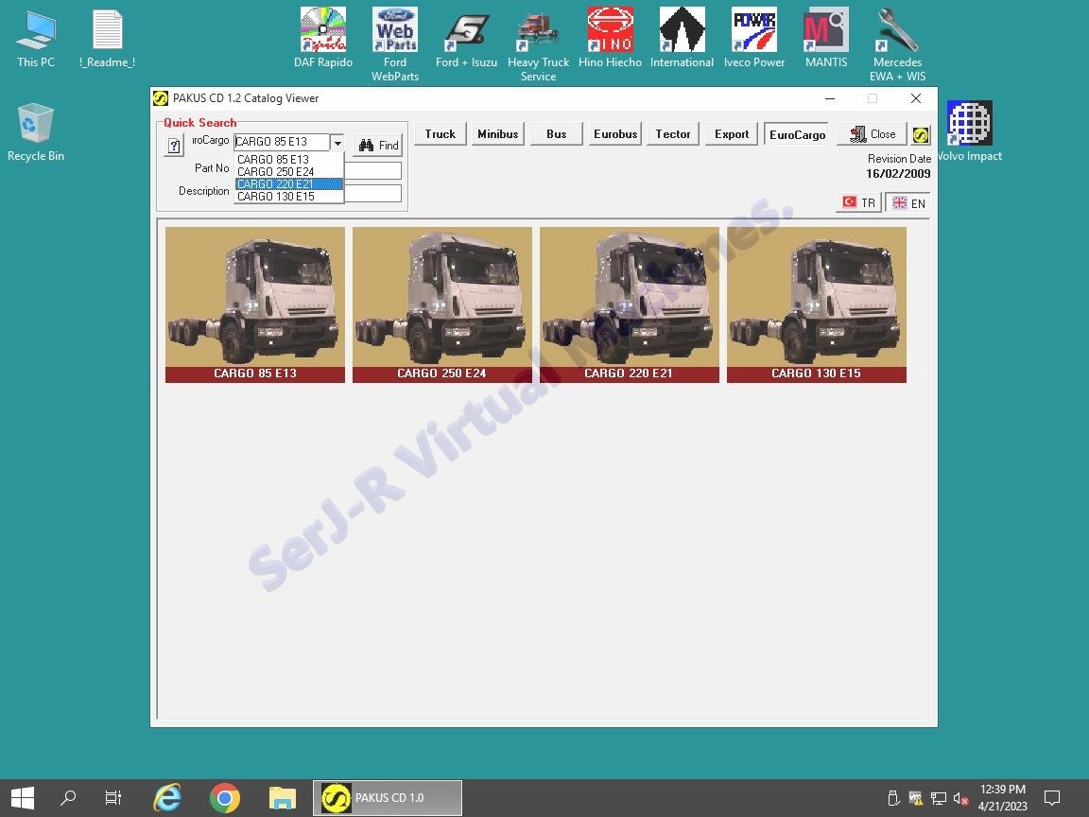Open the CARGO 85 E13 truck thumbnail
Screen dimensions: 1089x817
point(255,305)
